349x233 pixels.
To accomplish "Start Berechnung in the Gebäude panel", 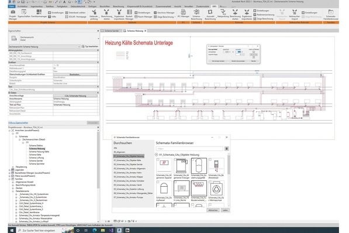I will (106, 15).
